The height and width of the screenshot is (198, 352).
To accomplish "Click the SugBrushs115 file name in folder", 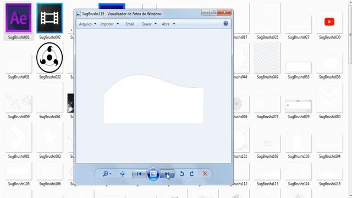I will (329, 184).
